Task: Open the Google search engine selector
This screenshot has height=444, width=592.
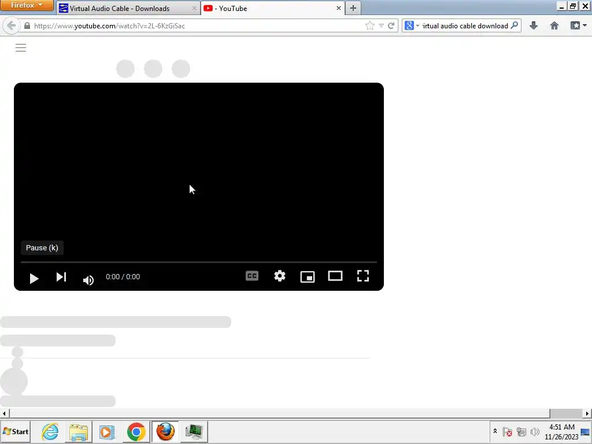Action: [412, 25]
